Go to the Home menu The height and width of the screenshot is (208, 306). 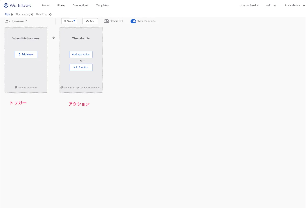46,5
